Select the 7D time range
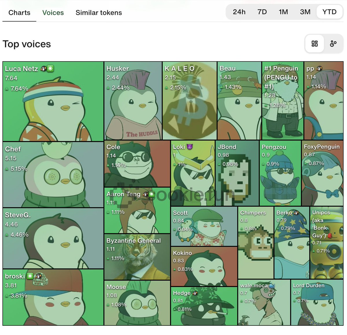The width and height of the screenshot is (347, 335). point(262,12)
